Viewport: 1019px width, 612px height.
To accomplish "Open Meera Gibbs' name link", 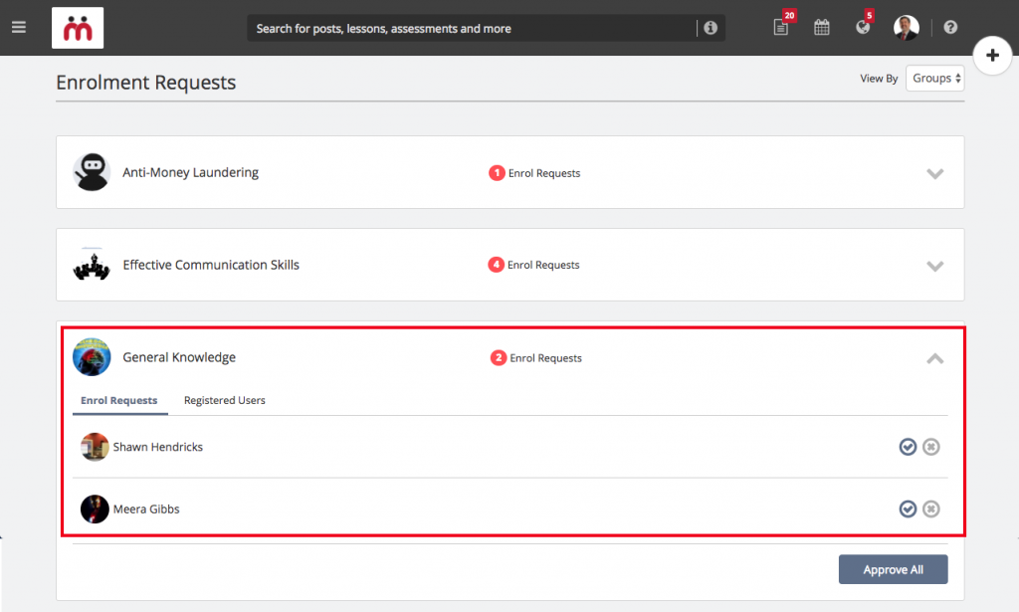I will (146, 510).
